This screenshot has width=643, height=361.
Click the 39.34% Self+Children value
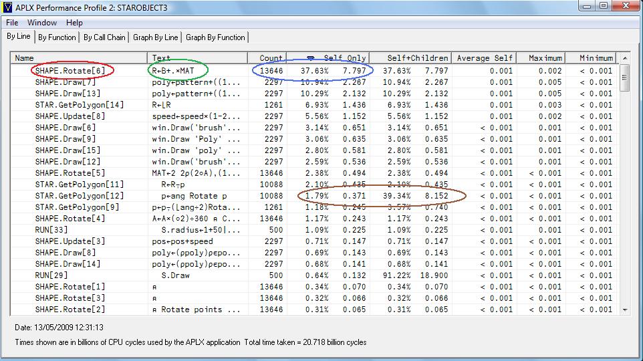pos(396,196)
